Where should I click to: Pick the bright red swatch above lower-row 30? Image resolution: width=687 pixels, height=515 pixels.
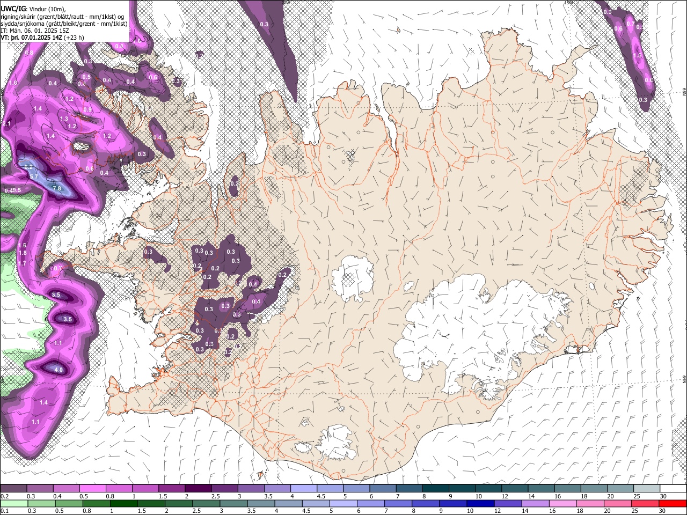(x=673, y=503)
